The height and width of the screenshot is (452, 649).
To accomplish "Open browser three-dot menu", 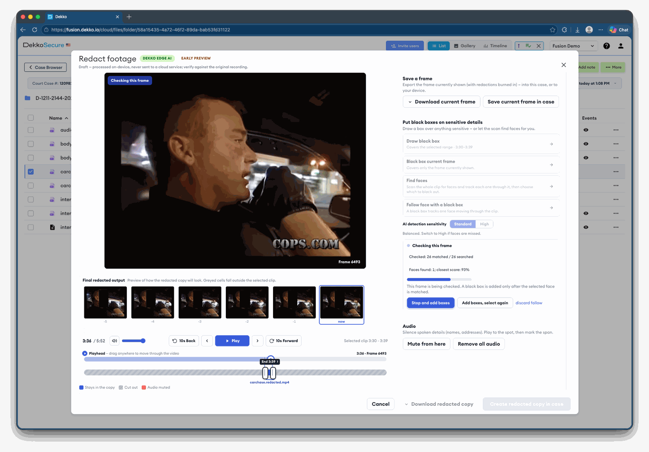I will click(x=601, y=30).
